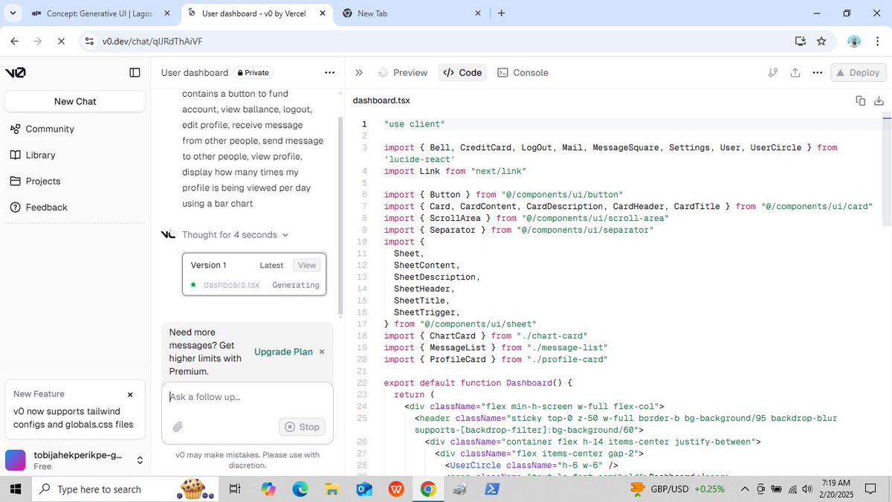The height and width of the screenshot is (502, 892).
Task: Open the chat options three-dot menu
Action: coord(329,72)
